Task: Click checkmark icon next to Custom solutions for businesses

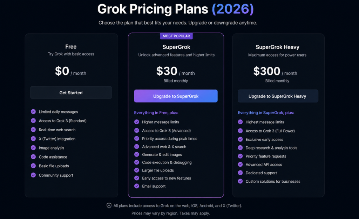Action: (x=240, y=181)
